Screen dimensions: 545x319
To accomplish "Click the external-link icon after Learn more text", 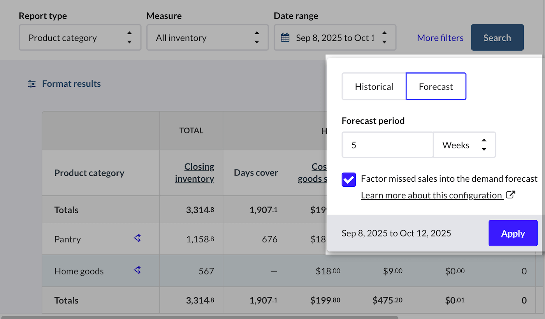I will pyautogui.click(x=510, y=194).
